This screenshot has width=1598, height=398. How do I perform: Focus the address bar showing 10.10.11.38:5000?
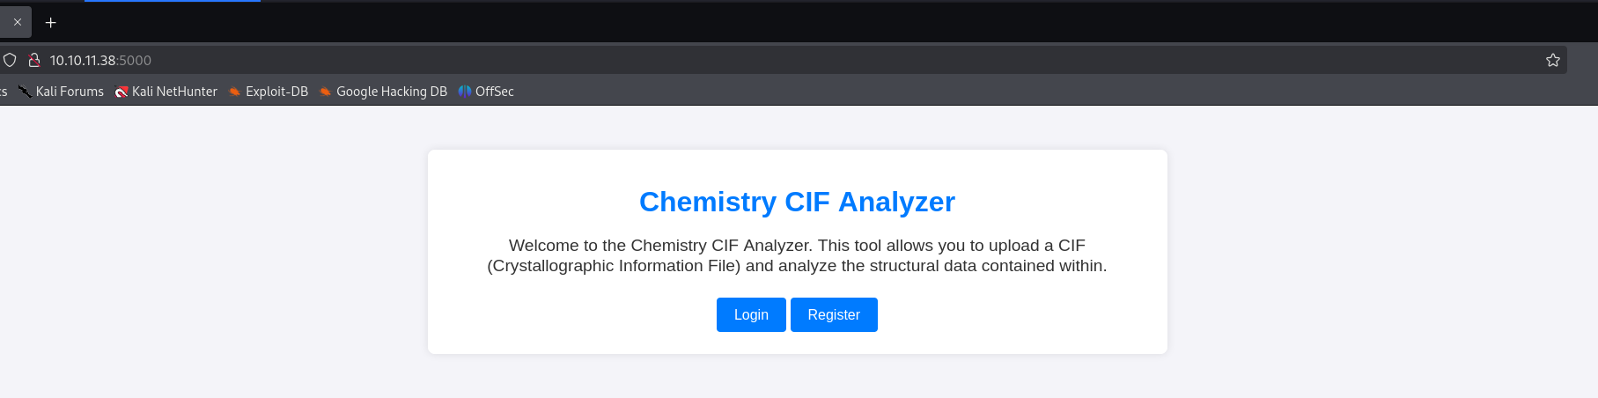(x=792, y=60)
